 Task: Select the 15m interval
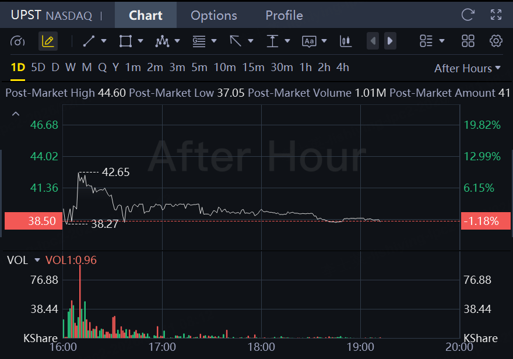click(253, 68)
